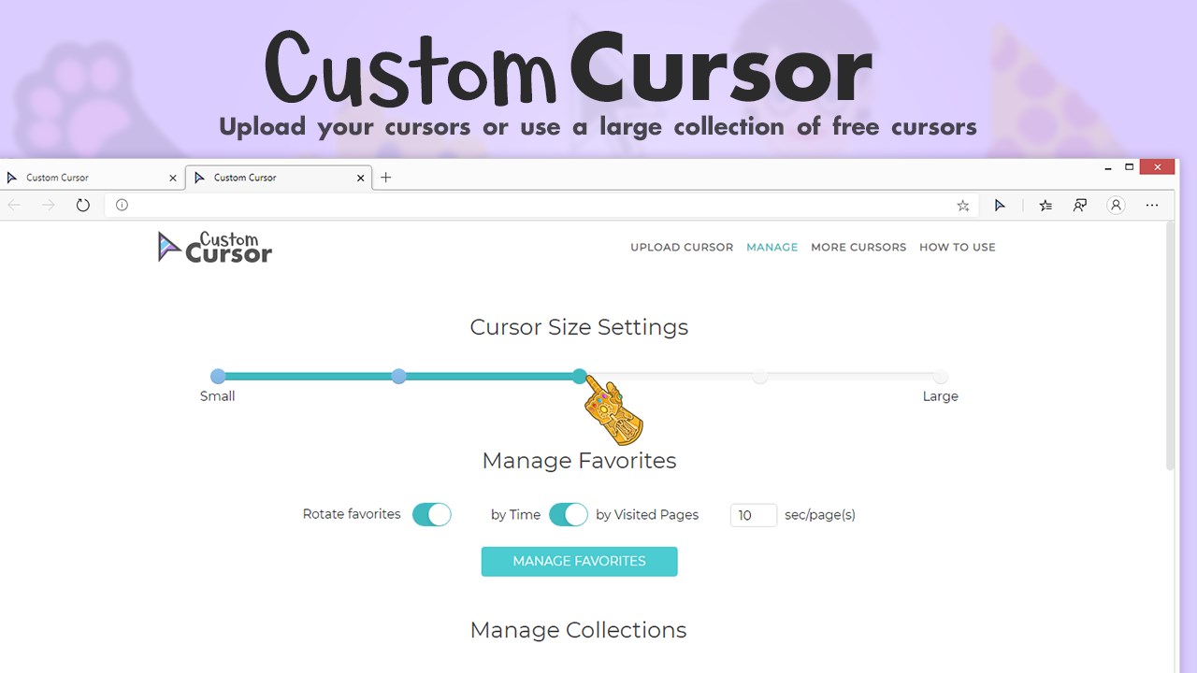This screenshot has height=673, width=1197.
Task: Set cursor size to the Large slider stop
Action: 940,377
